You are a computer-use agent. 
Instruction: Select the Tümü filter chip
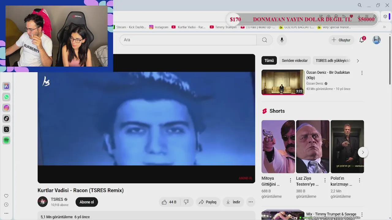(269, 61)
